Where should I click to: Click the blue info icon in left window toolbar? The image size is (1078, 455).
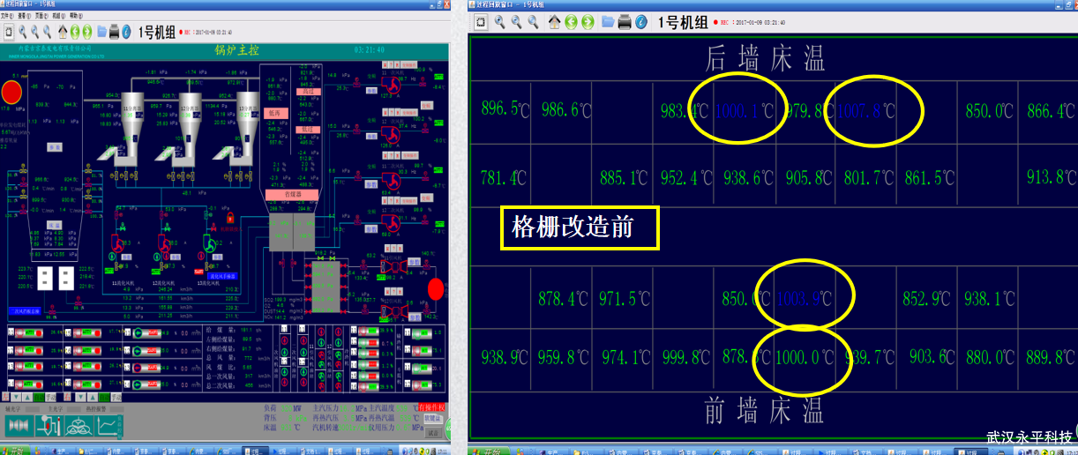[x=127, y=32]
